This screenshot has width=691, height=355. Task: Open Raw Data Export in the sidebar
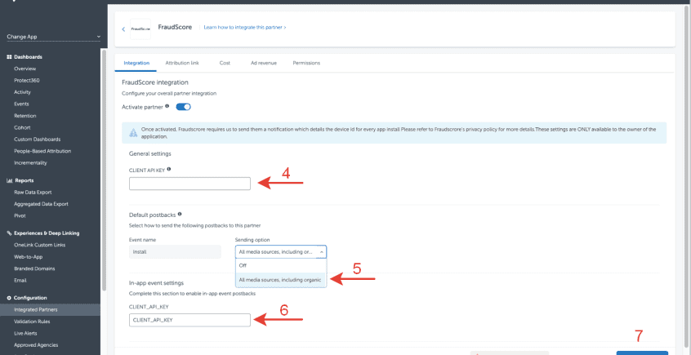33,193
